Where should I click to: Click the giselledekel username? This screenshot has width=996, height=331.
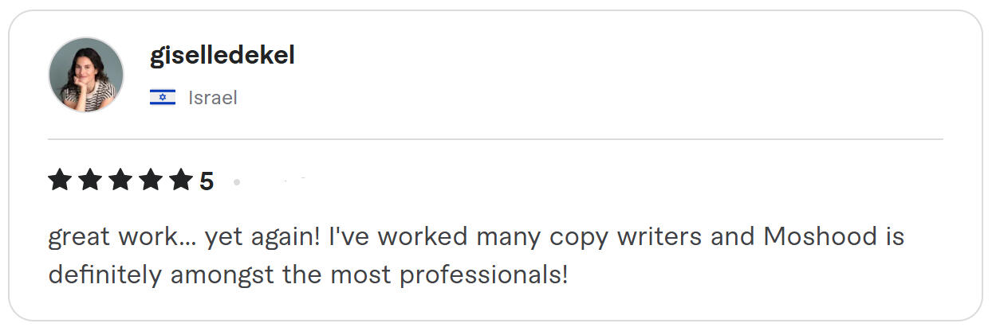pos(222,56)
